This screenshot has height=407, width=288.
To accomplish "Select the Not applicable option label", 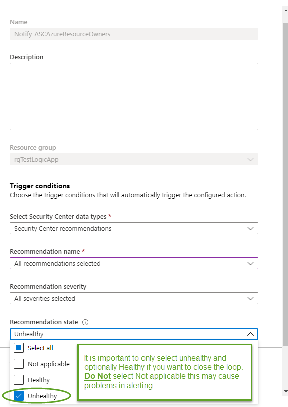I will coord(49,364).
